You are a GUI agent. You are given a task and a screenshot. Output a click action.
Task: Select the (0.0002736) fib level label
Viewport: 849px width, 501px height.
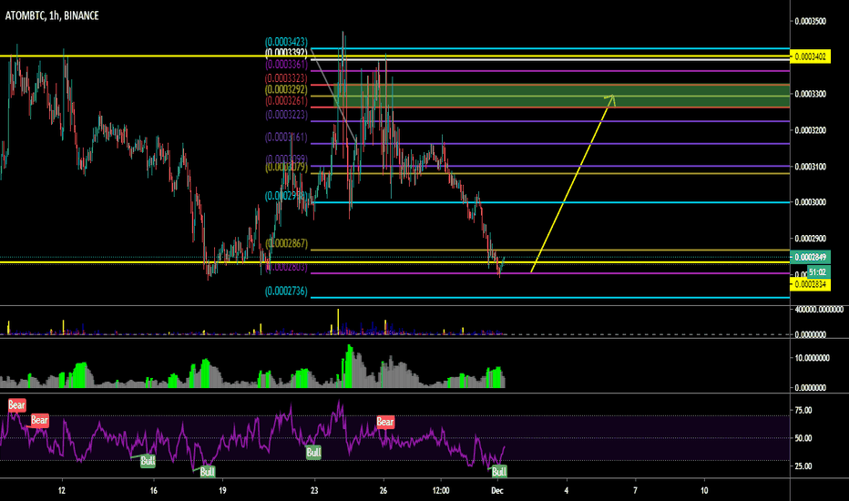point(286,291)
